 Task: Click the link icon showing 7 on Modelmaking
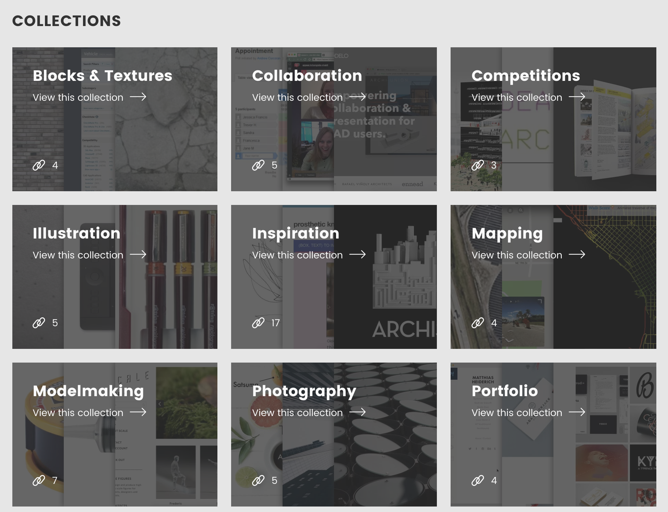[x=38, y=480]
